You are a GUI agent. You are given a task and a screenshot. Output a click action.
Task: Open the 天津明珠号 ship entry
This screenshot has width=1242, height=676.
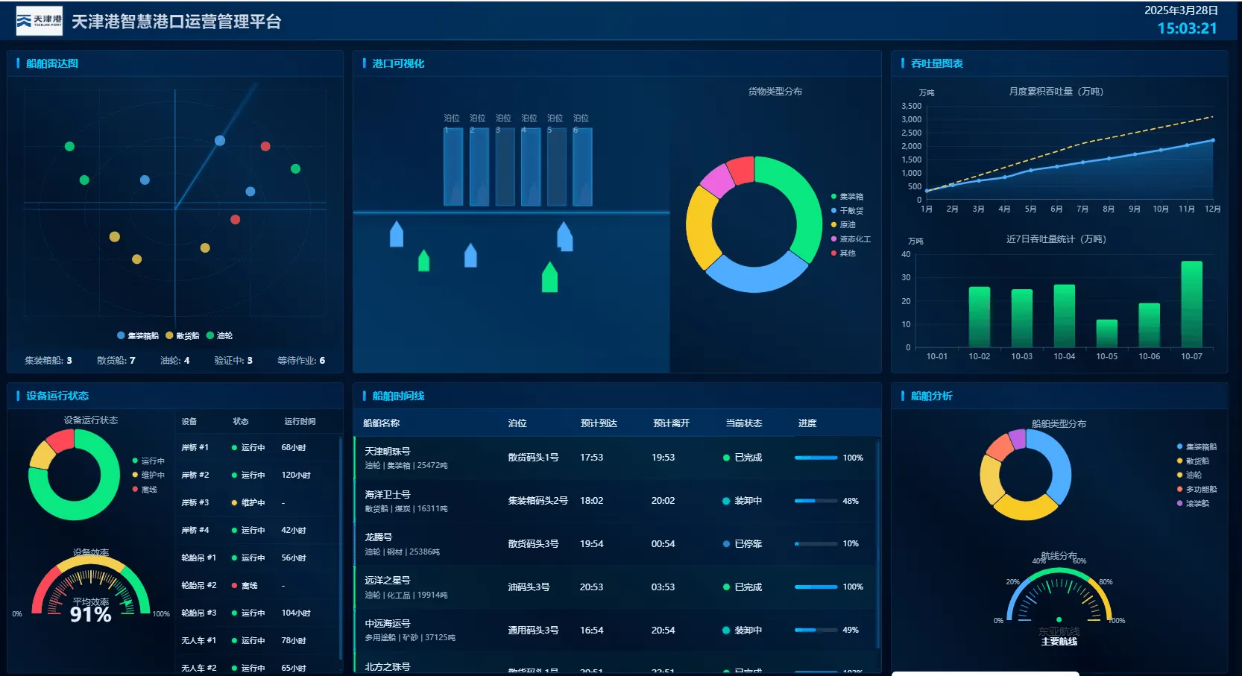tap(387, 452)
